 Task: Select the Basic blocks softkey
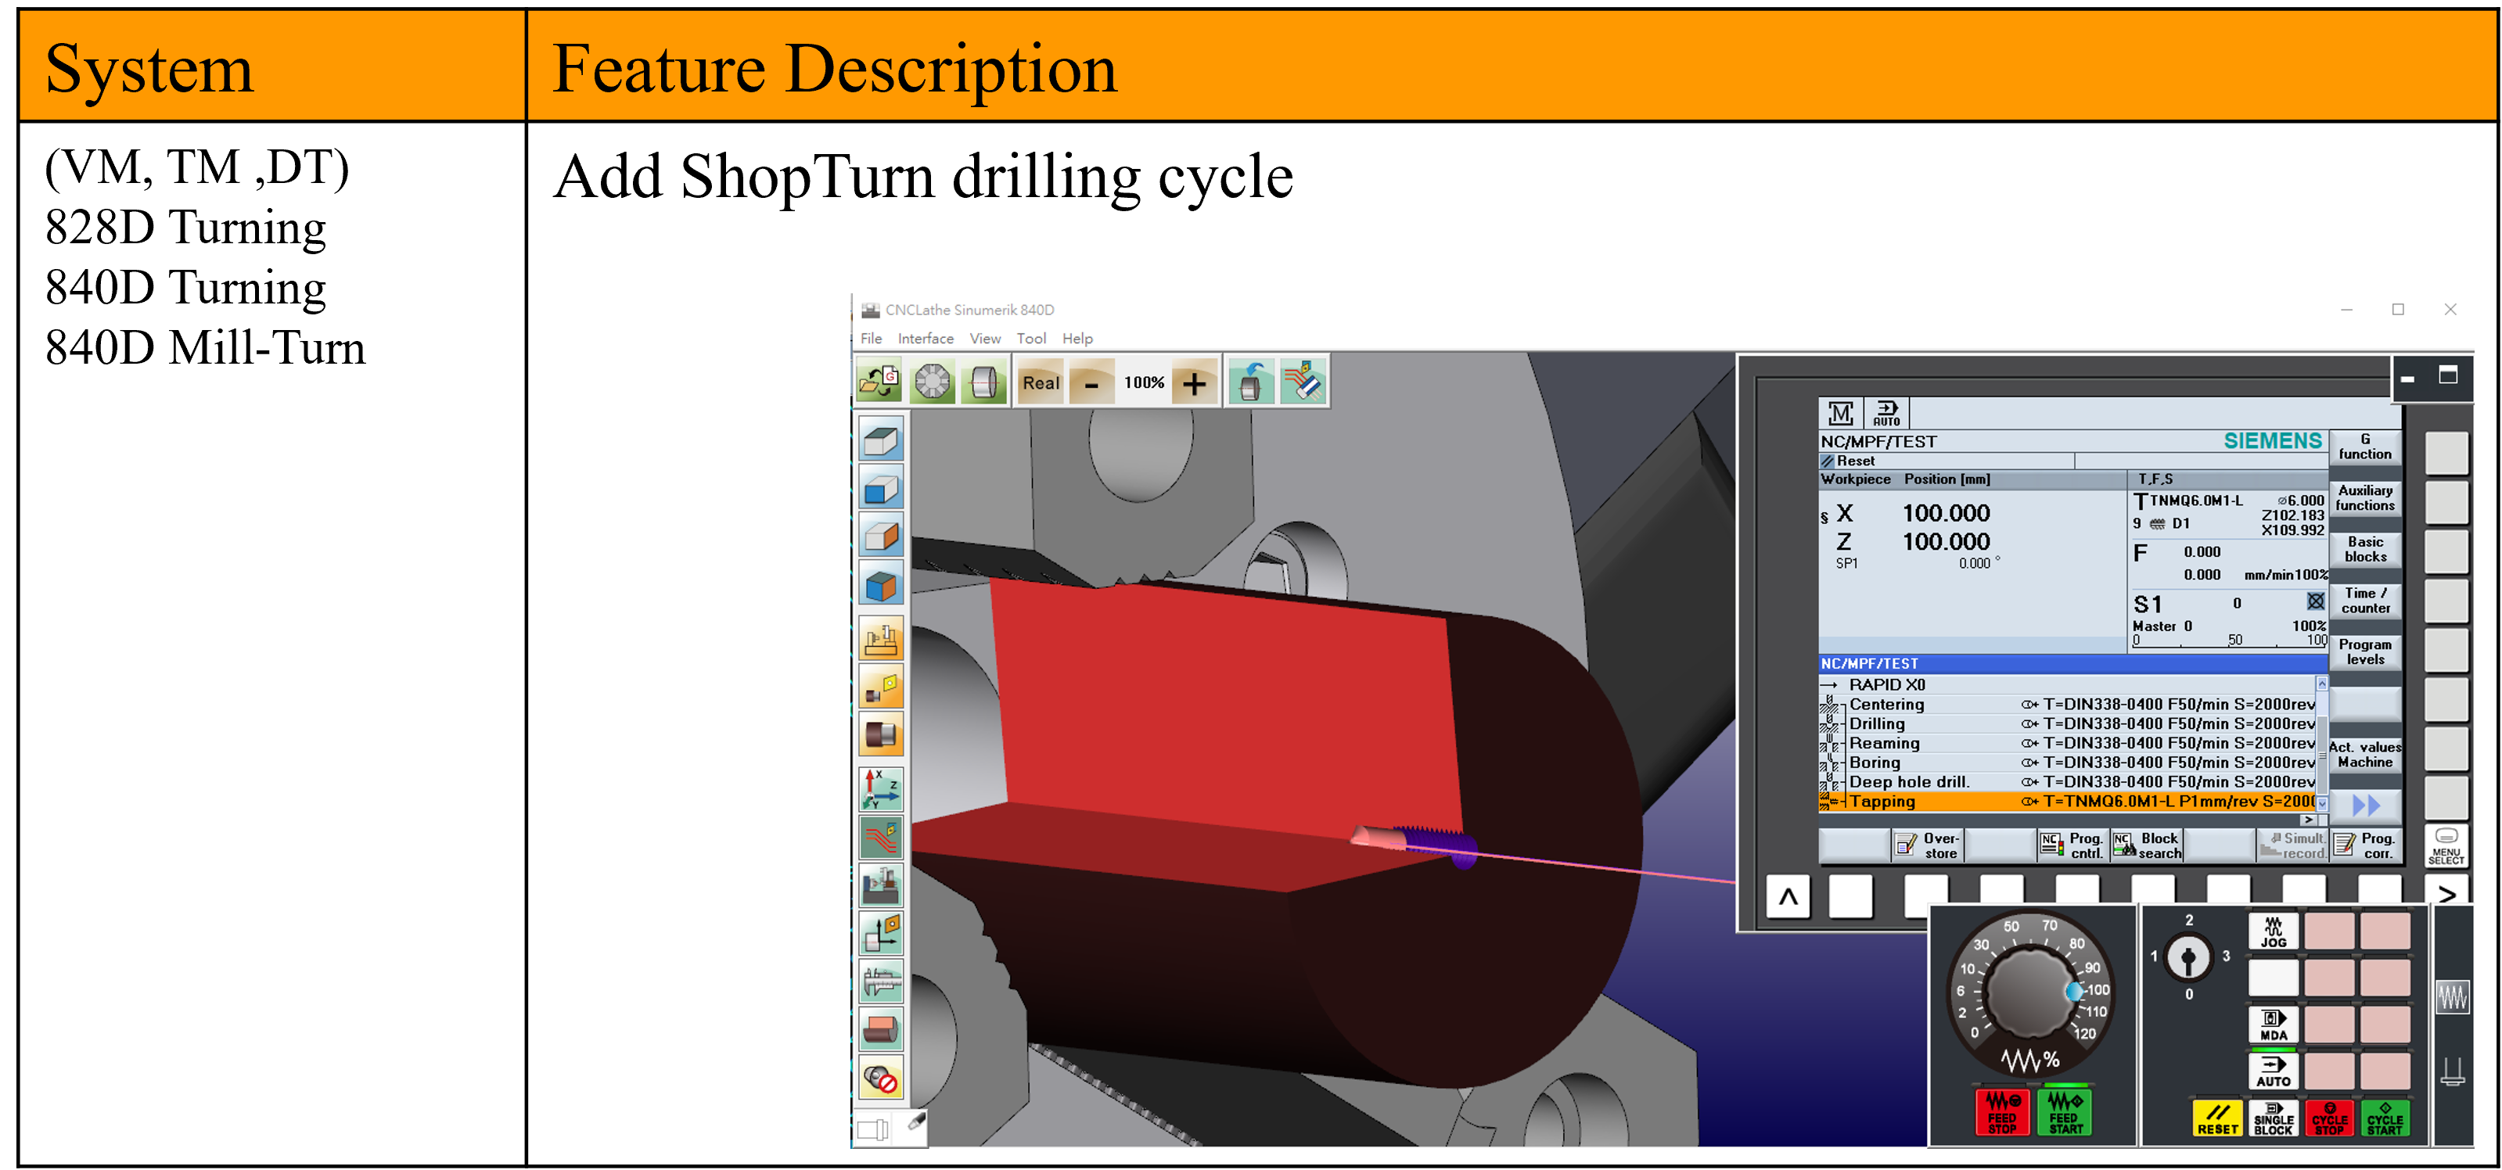coord(2364,550)
